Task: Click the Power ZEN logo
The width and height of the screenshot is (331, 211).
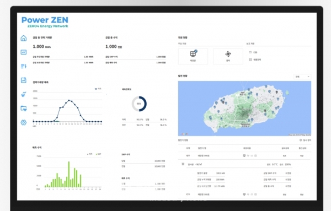Action: point(45,20)
